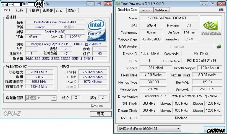Click the 修訂 revision value M0
This screenshot has height=134, width=227.
pos(100,54)
